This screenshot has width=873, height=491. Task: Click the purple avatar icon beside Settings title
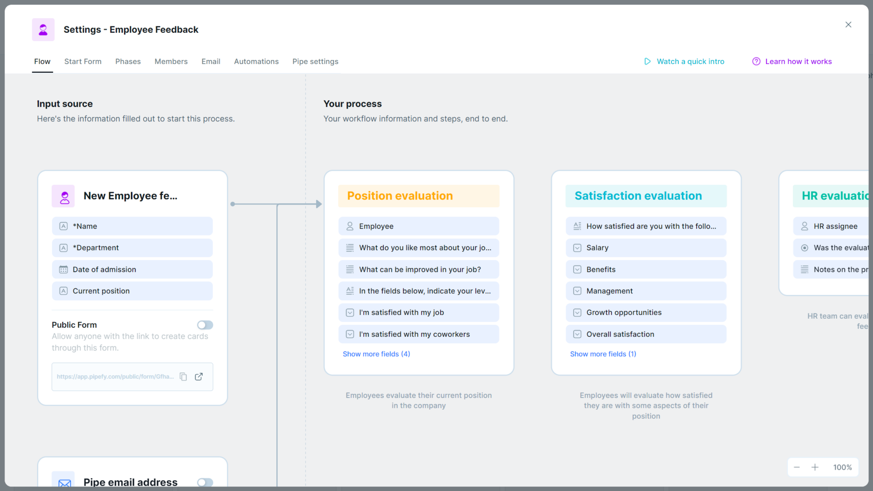(x=43, y=29)
